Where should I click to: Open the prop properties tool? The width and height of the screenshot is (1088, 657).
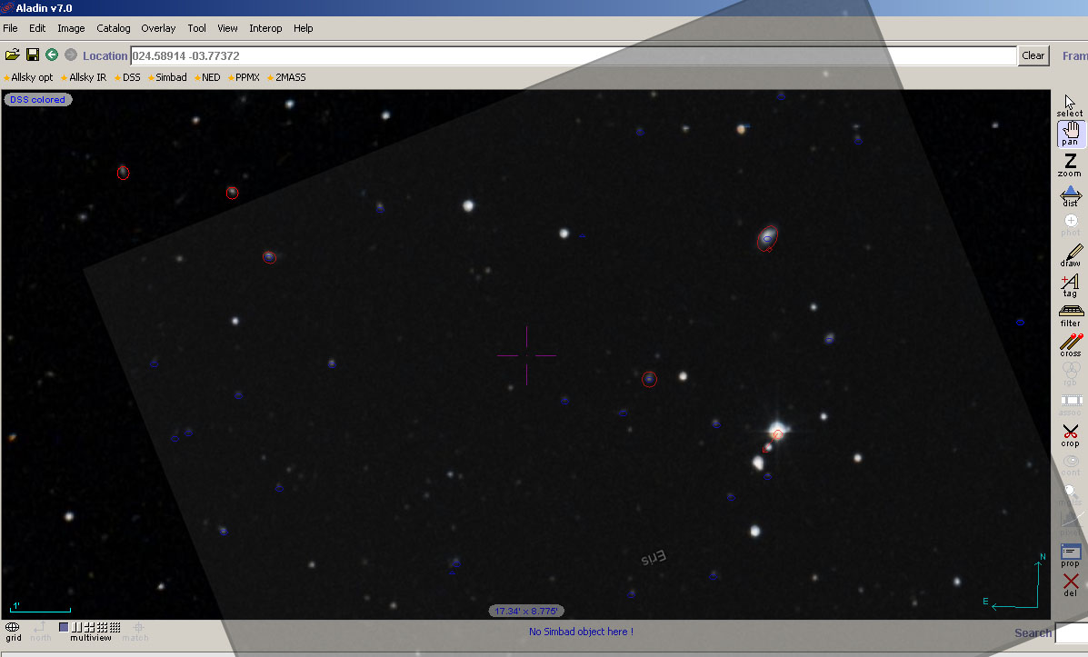(1070, 554)
